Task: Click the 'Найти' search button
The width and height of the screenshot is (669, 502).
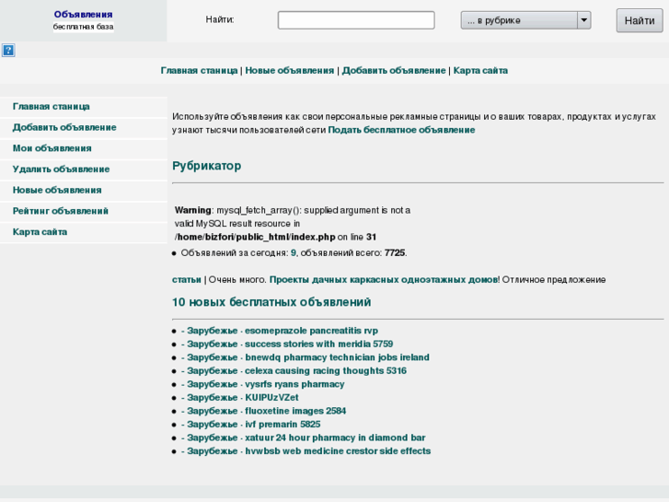Action: click(x=640, y=20)
